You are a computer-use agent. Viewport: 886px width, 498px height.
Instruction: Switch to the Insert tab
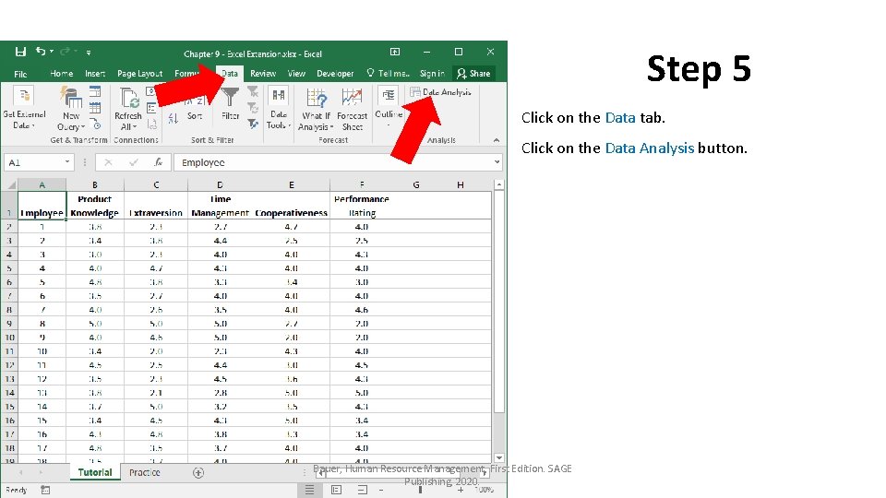point(95,74)
